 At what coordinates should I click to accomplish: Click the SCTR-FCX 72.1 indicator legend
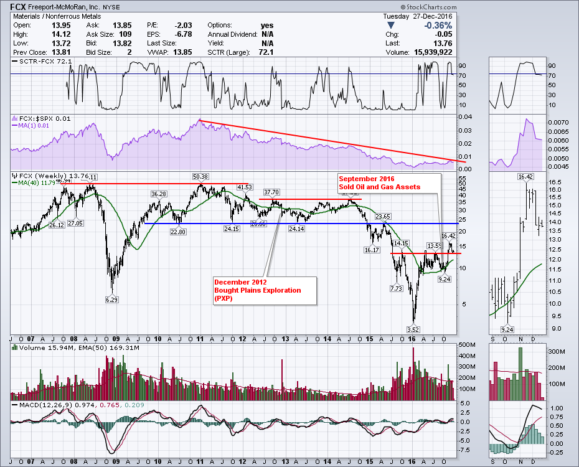[42, 61]
